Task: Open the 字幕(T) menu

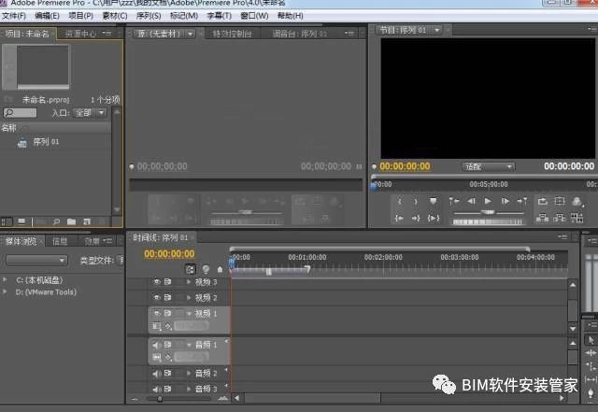Action: pyautogui.click(x=219, y=16)
